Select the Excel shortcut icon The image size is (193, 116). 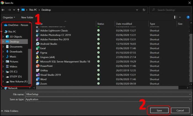37,48
